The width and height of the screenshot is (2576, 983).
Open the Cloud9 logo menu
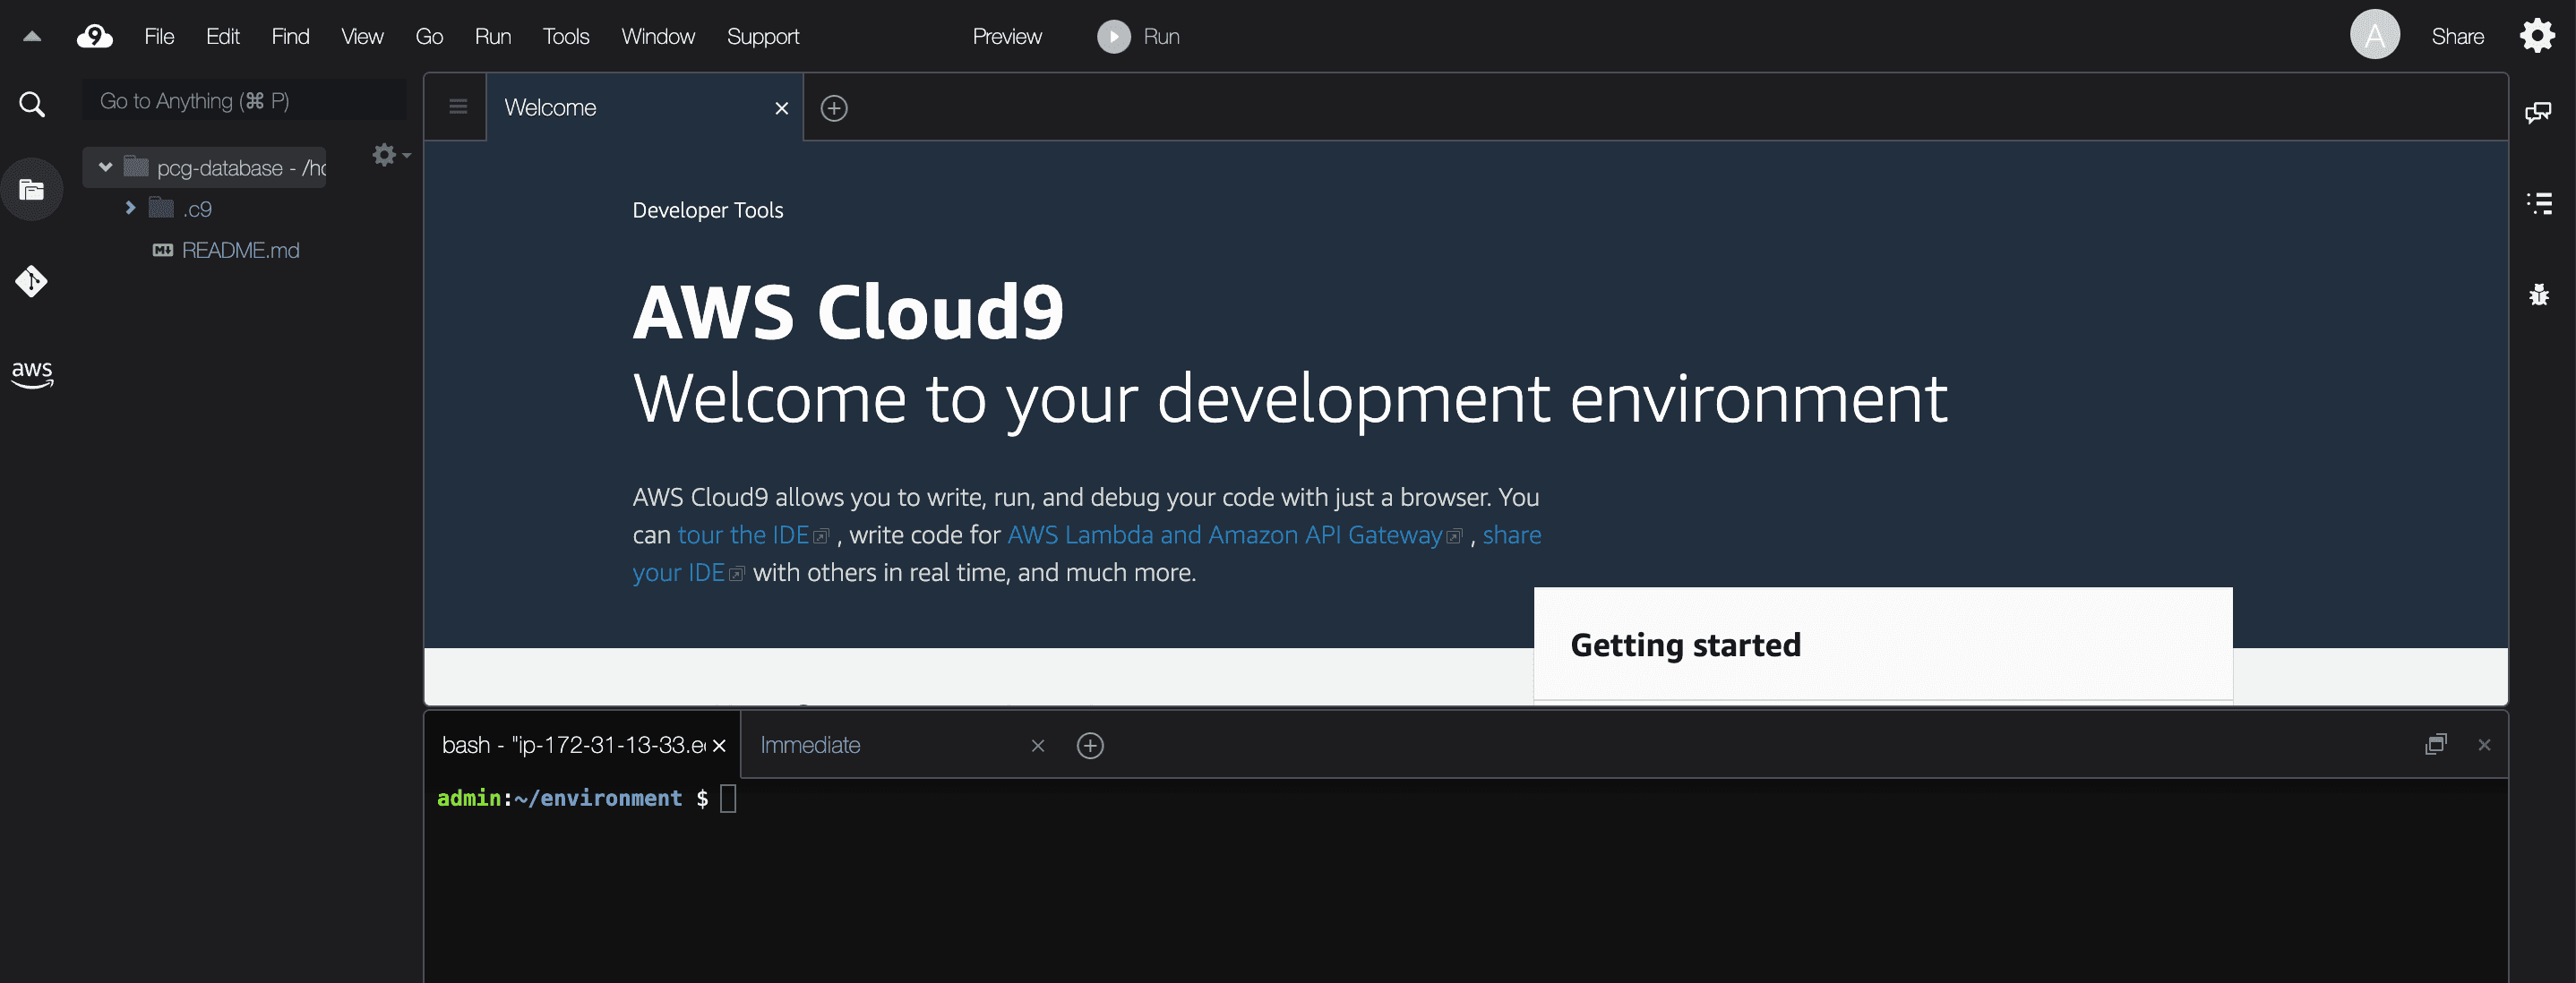(95, 36)
